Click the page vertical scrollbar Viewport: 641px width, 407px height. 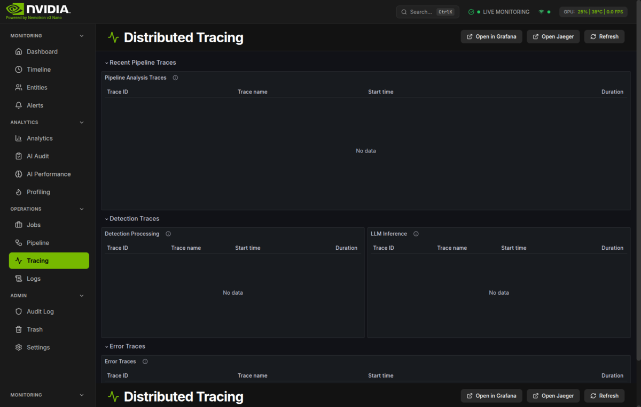pos(638,203)
